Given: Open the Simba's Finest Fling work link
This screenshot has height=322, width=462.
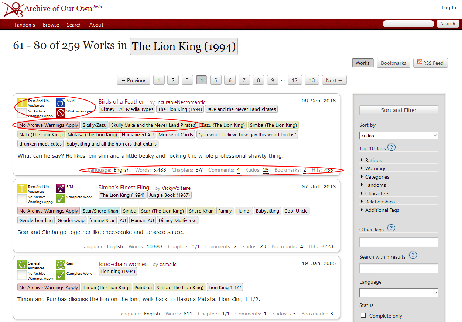Looking at the screenshot, I should point(124,188).
